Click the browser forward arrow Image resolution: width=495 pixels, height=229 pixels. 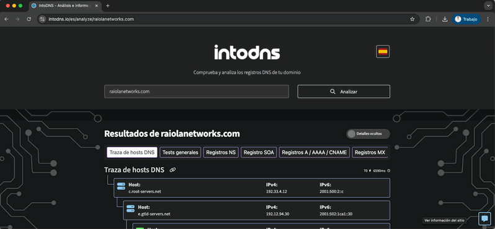click(x=17, y=19)
